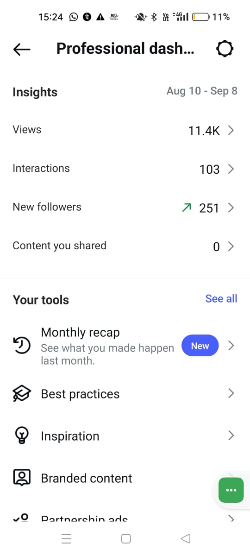Expand the Views chevron showing 11.4K

pos(231,131)
